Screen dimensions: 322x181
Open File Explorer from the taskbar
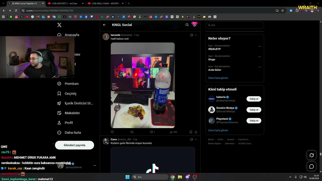180,177
